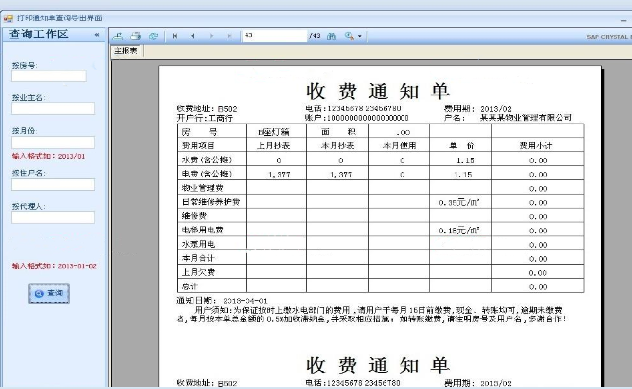Click the 某某某物业管理有限公司 account name

tap(526, 118)
